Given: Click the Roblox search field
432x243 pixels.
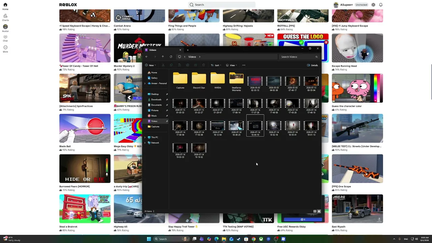Looking at the screenshot, I should pos(222,5).
